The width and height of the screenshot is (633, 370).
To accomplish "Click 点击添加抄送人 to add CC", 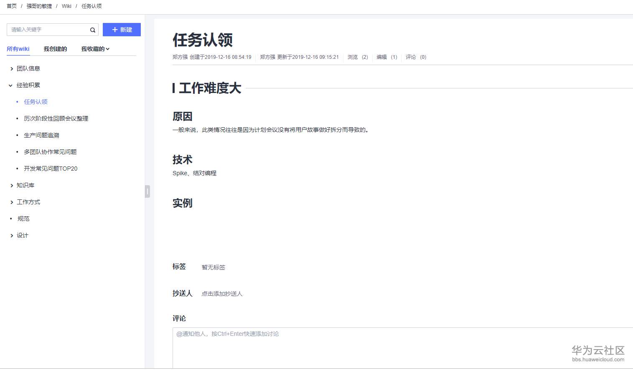I will tap(222, 294).
